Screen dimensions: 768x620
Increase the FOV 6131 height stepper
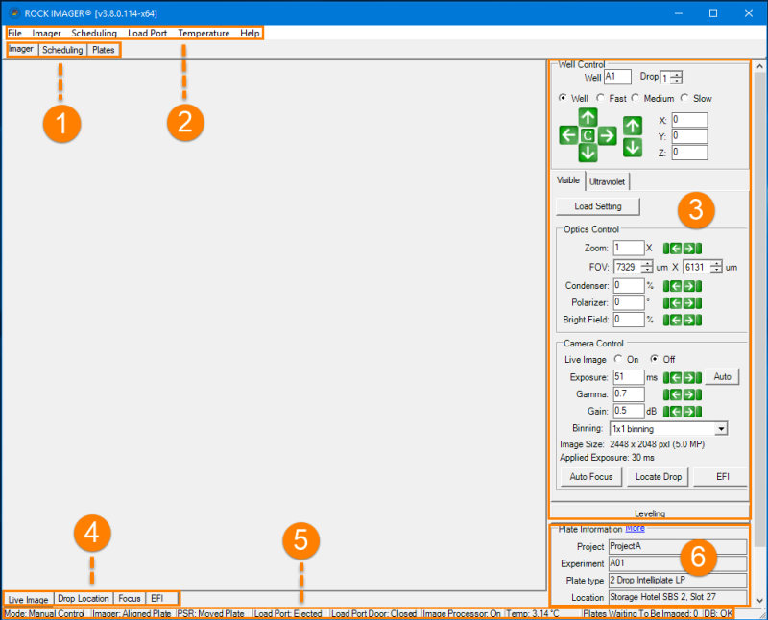tap(716, 264)
